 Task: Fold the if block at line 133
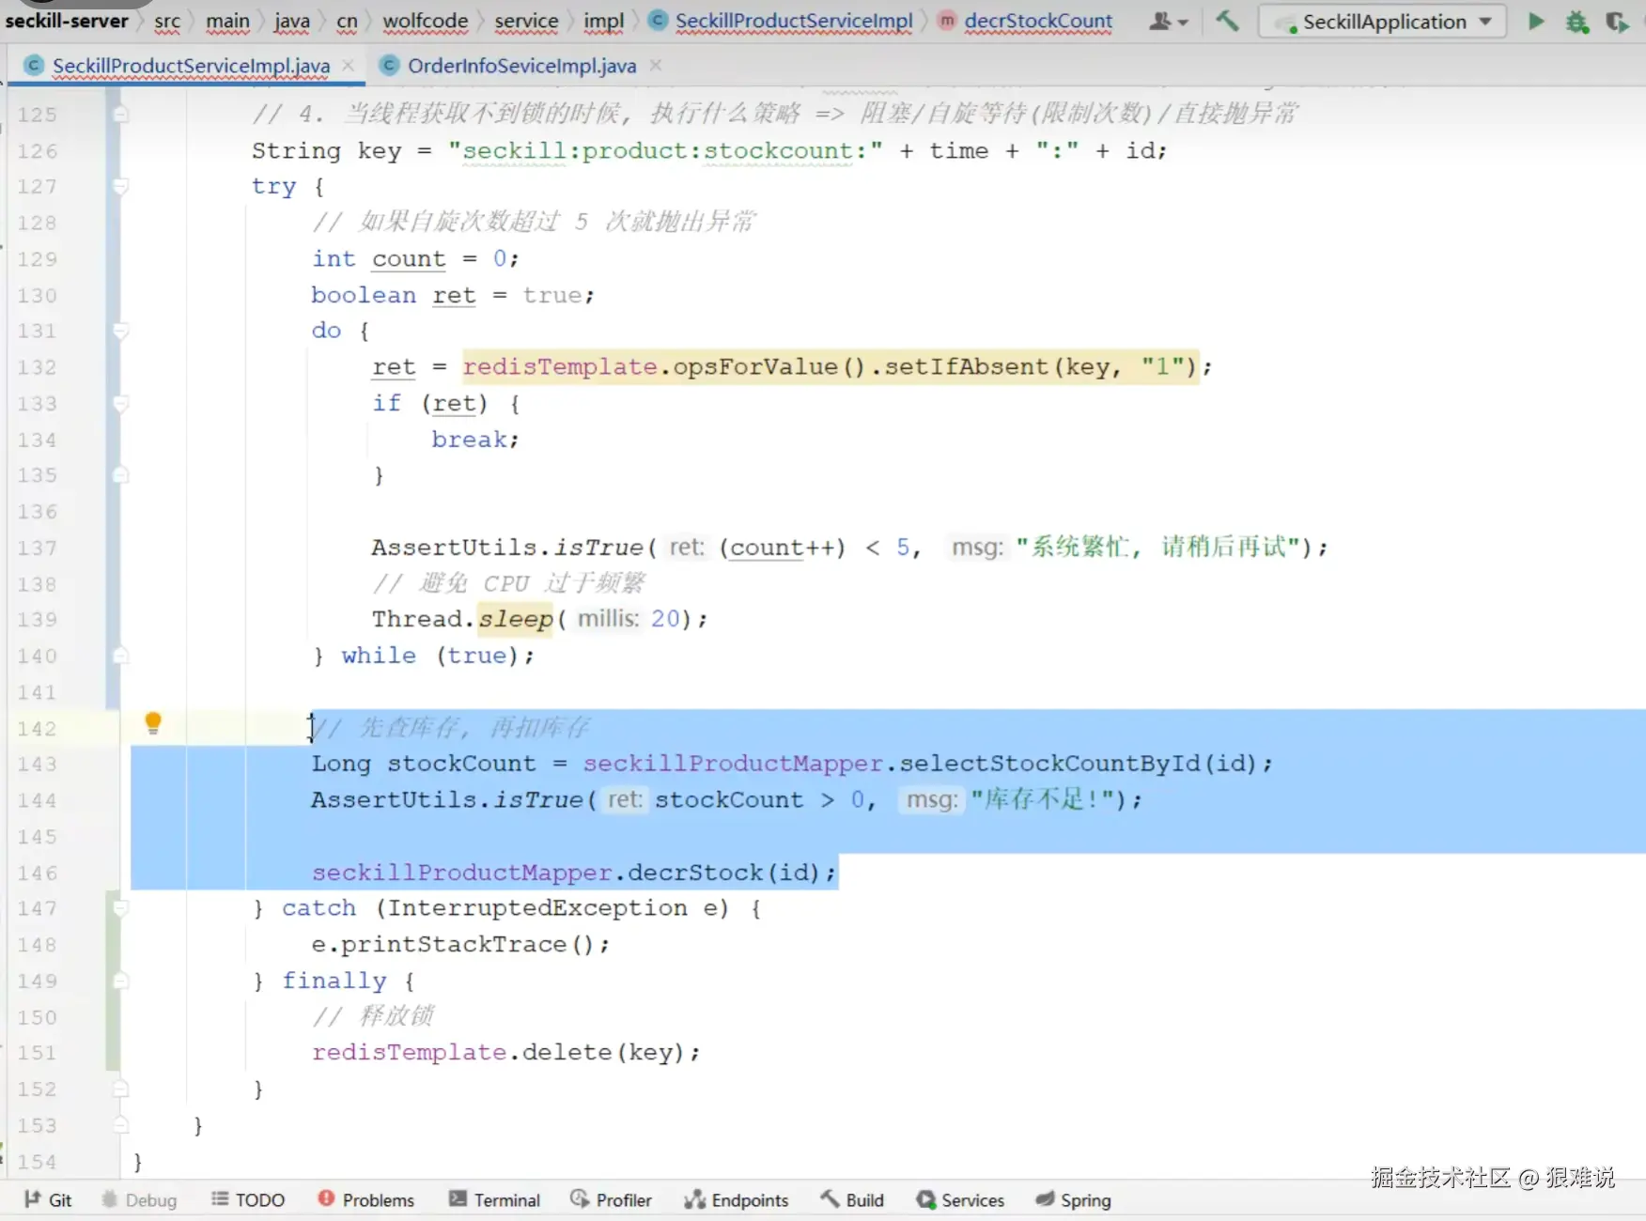click(x=120, y=404)
